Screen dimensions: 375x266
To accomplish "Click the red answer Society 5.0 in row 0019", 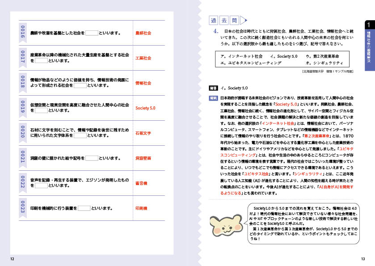I will (145, 108).
